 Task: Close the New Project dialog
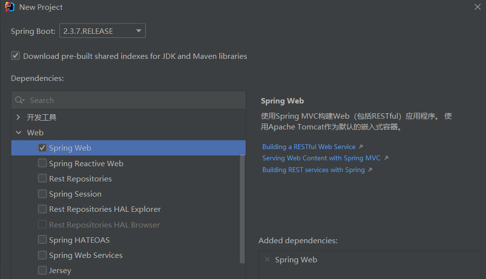click(x=477, y=7)
